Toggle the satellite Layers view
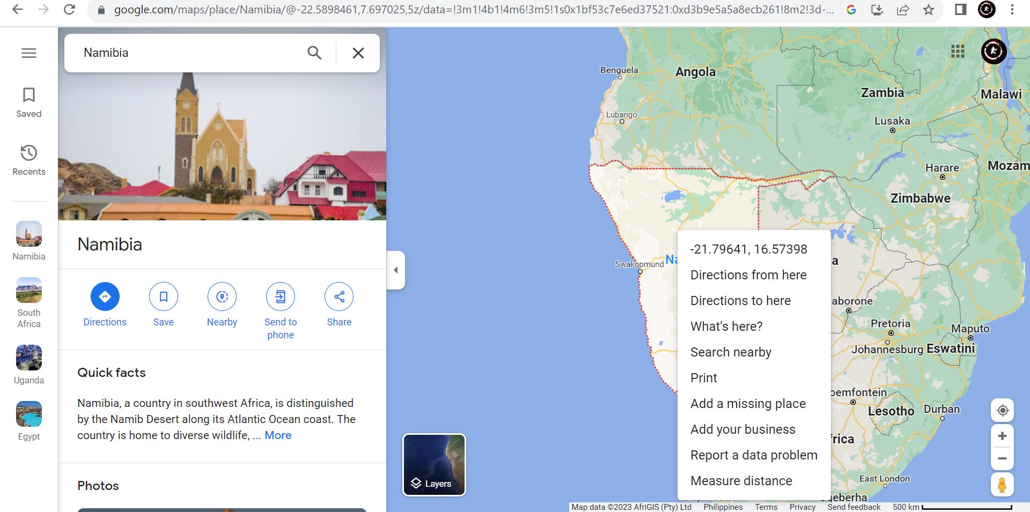 pos(435,465)
